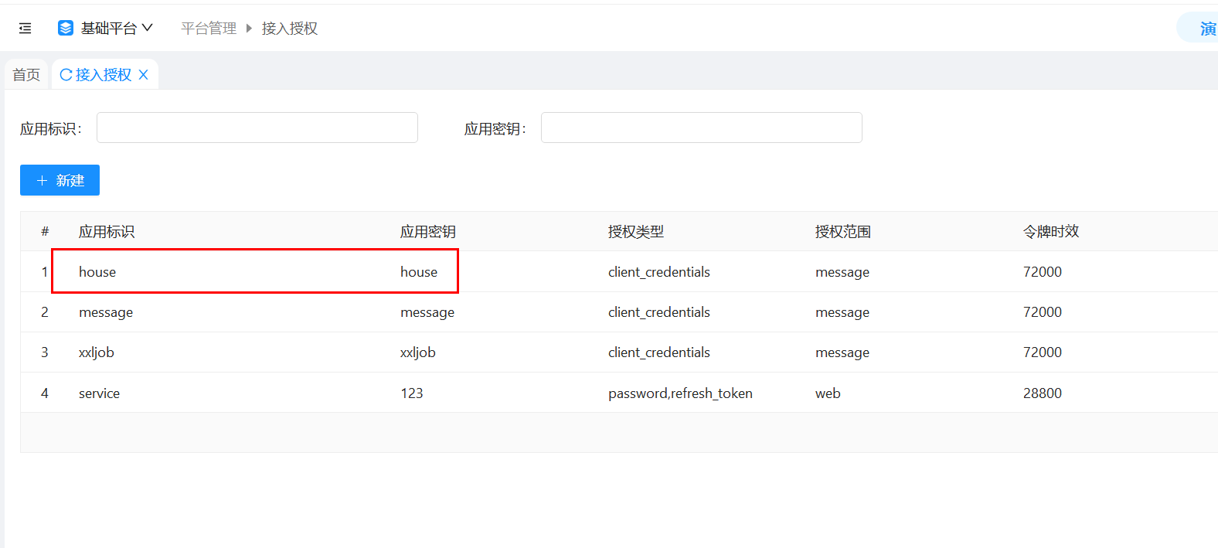Click the 基础平台 blue stack logo icon
1218x548 pixels.
(x=66, y=29)
